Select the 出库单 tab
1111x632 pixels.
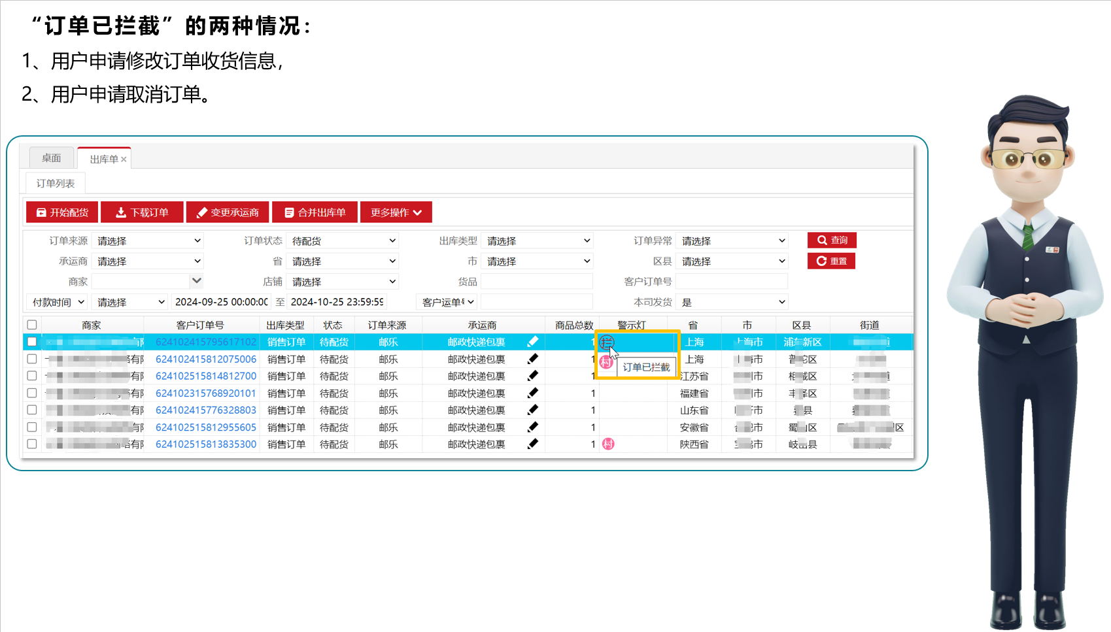[x=104, y=159]
